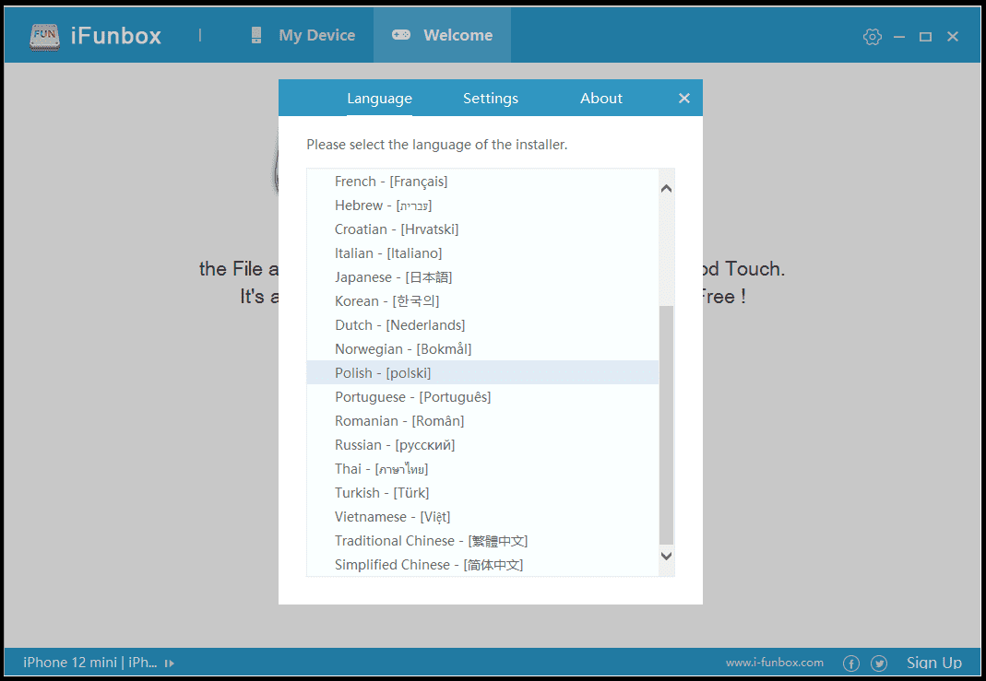Choose French - [Français]
This screenshot has height=681, width=986.
coord(483,182)
